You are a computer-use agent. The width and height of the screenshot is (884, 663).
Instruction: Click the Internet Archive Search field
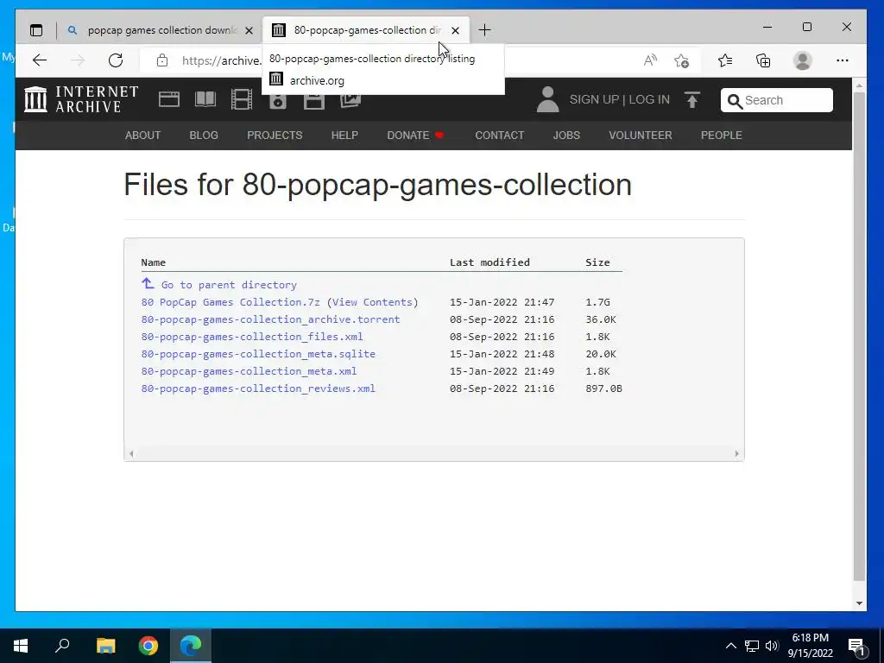(776, 100)
